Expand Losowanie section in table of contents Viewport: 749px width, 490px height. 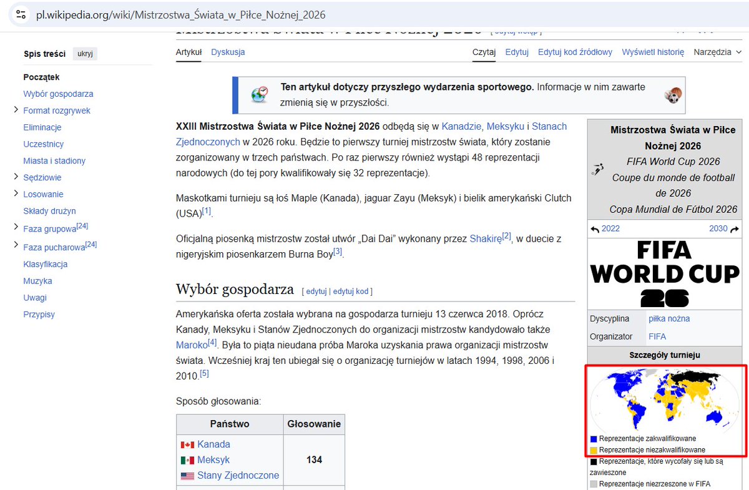[16, 194]
